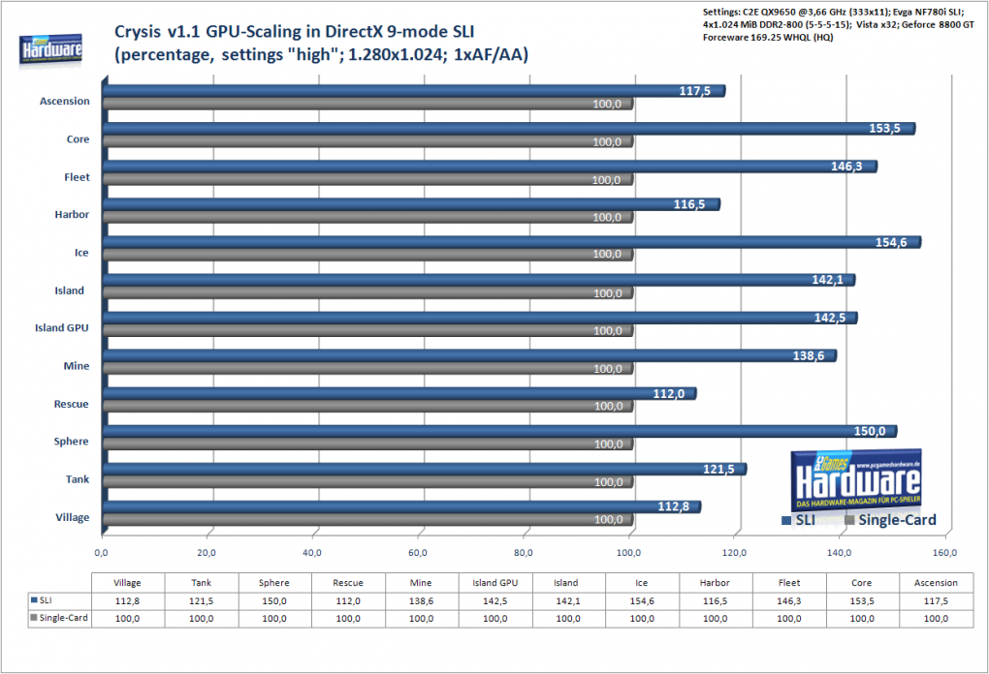
Task: Click the settings line mentioning 'C2E QX9650'
Action: pyautogui.click(x=833, y=12)
